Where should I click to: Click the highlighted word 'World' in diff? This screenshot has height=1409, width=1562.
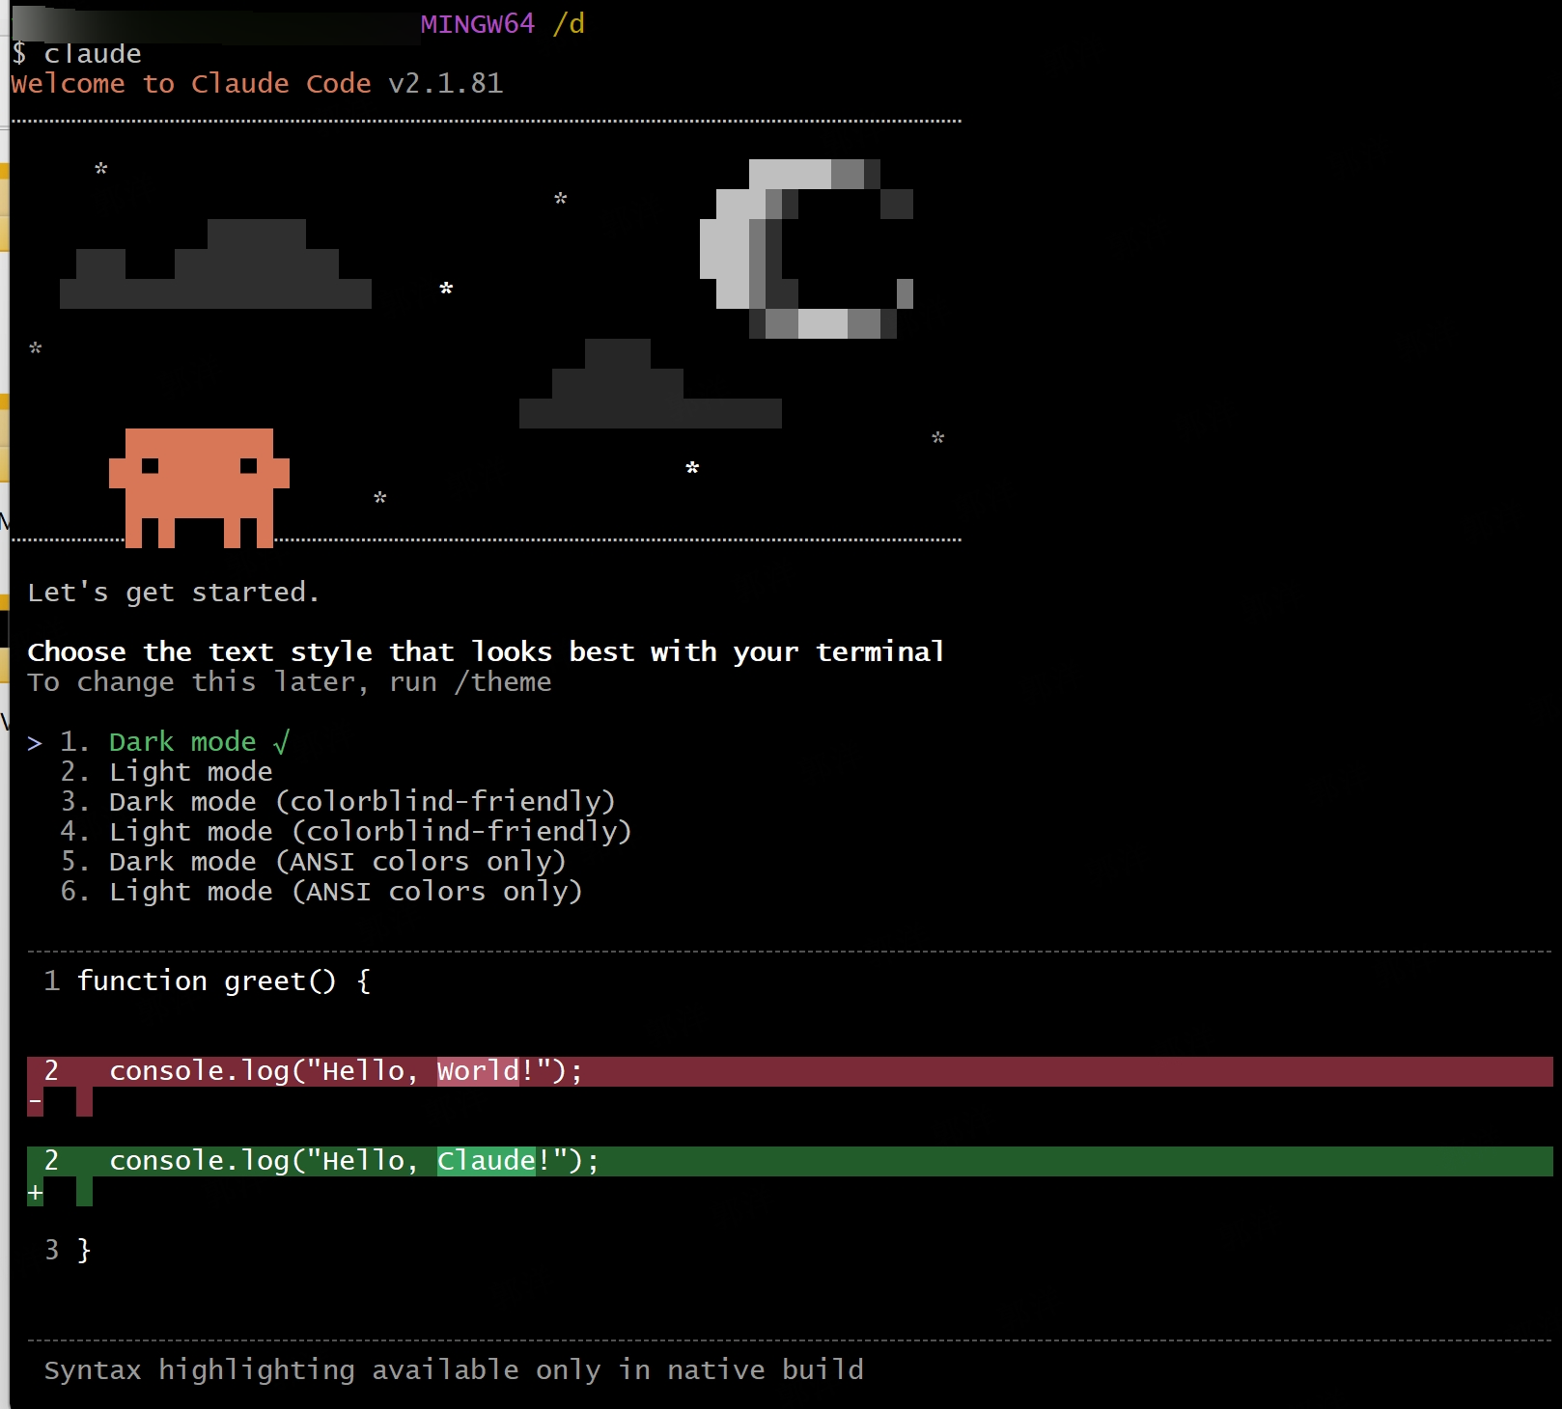coord(478,1071)
